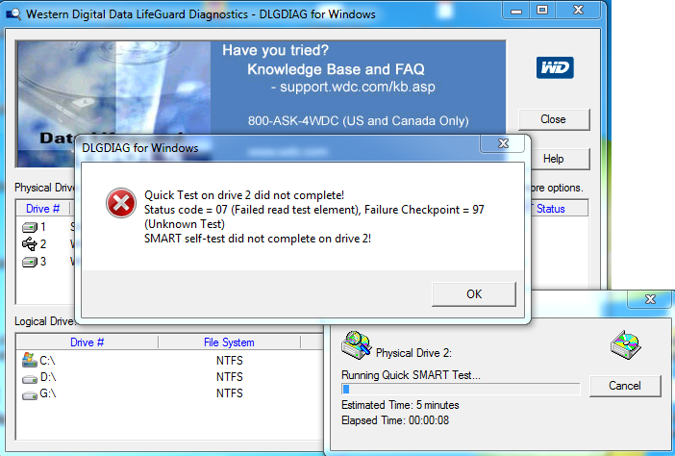This screenshot has width=675, height=456.
Task: Select the D:\ logical drive icon
Action: [30, 379]
